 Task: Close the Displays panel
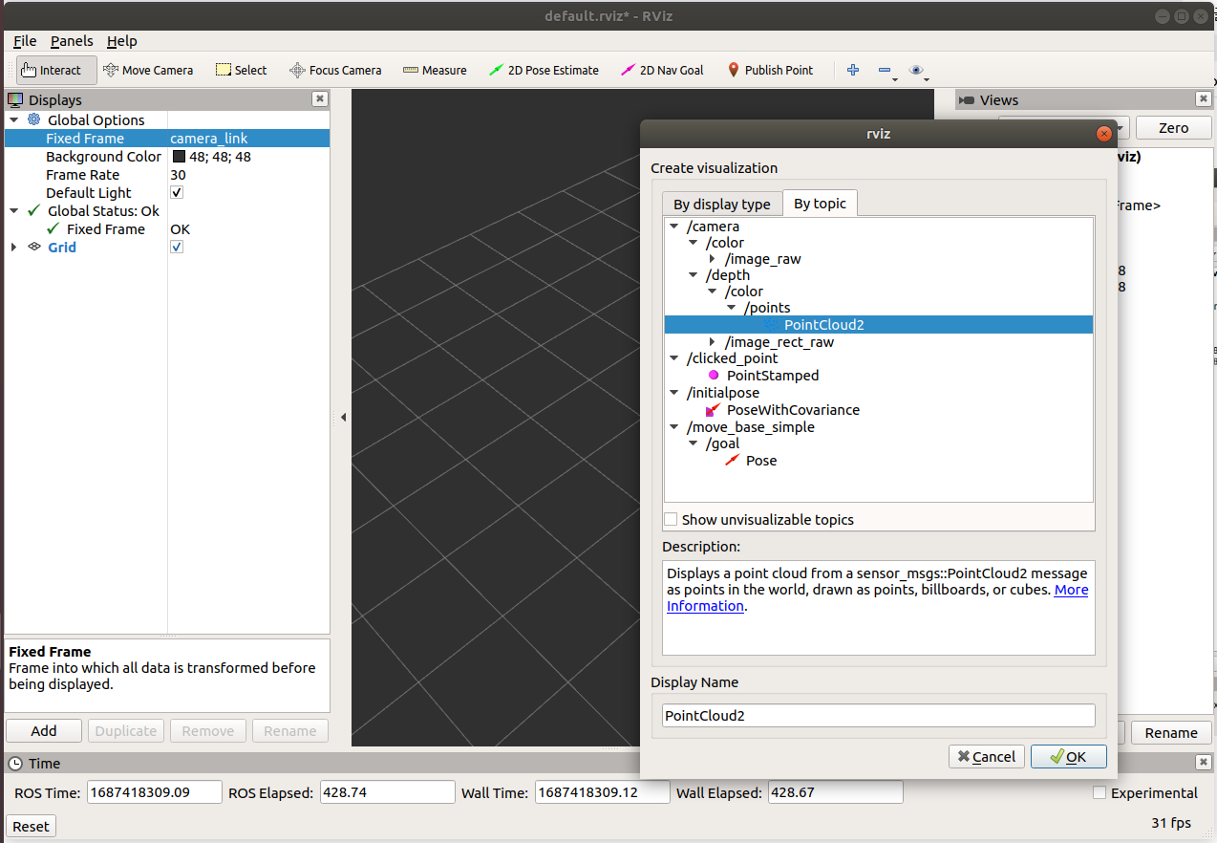(x=320, y=98)
